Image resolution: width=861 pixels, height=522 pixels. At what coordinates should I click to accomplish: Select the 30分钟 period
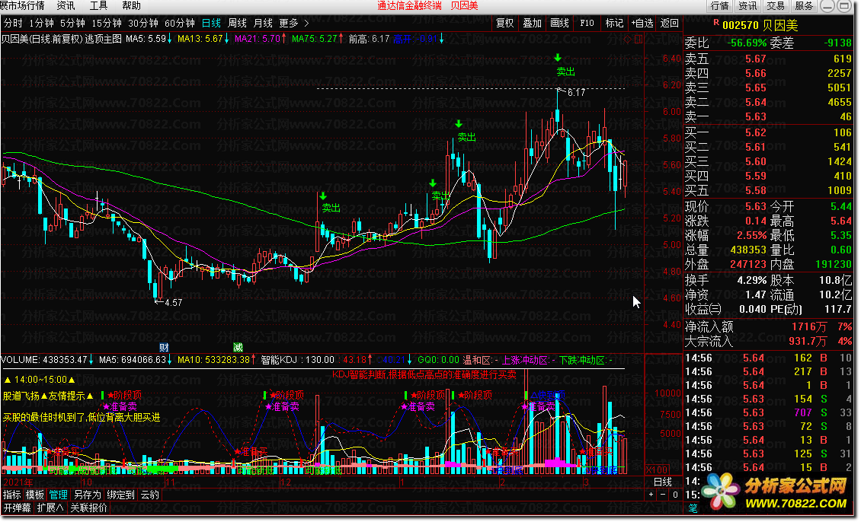click(143, 24)
